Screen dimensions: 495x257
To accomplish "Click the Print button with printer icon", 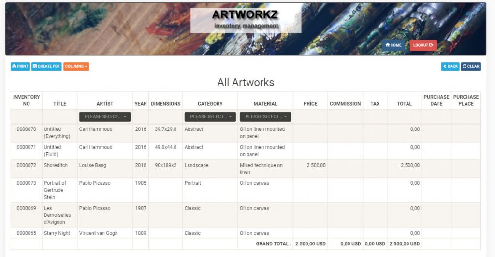I will tap(20, 66).
